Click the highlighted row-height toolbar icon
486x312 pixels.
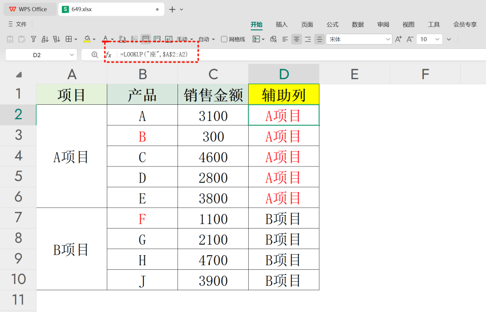(146, 39)
